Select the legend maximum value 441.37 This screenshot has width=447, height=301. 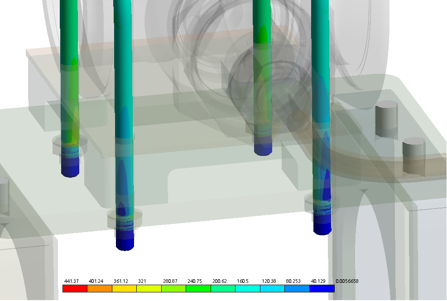tap(71, 281)
